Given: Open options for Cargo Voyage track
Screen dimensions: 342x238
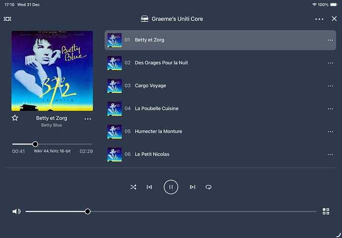Looking at the screenshot, I should tap(330, 86).
